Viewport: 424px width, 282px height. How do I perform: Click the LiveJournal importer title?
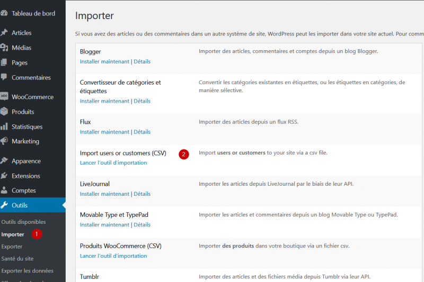95,184
